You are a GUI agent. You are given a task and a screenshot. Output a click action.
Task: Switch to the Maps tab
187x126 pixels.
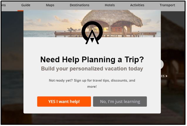tap(50, 5)
